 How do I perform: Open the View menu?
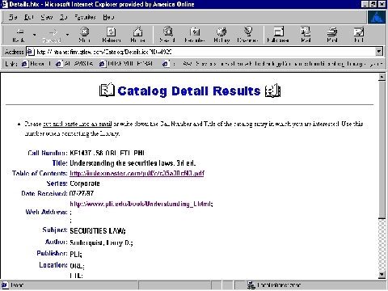(47, 17)
